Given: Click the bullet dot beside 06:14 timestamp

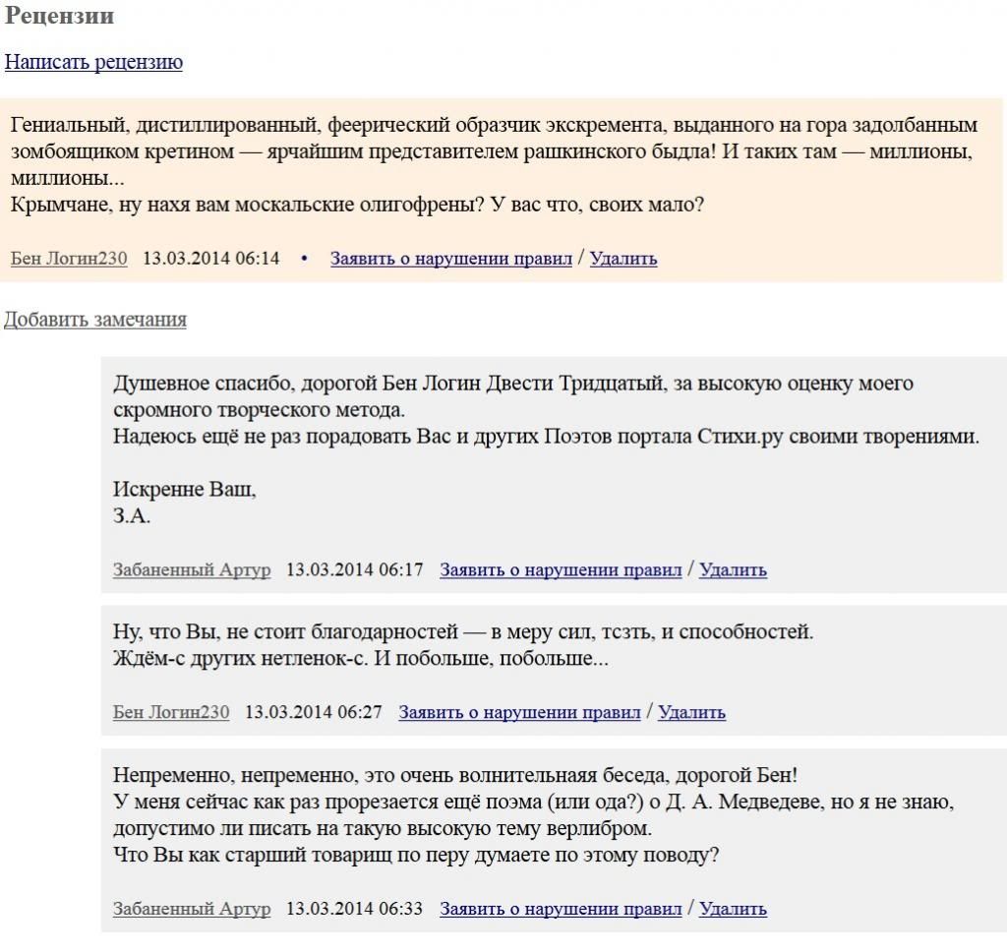Looking at the screenshot, I should 305,259.
